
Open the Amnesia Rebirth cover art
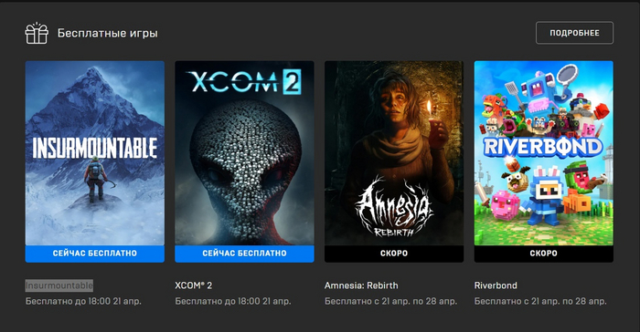point(394,153)
